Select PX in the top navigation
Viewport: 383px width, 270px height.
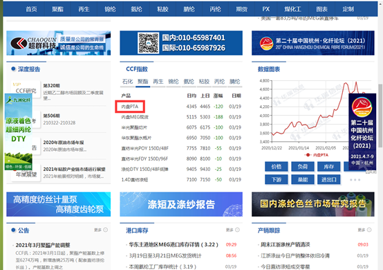click(x=266, y=9)
